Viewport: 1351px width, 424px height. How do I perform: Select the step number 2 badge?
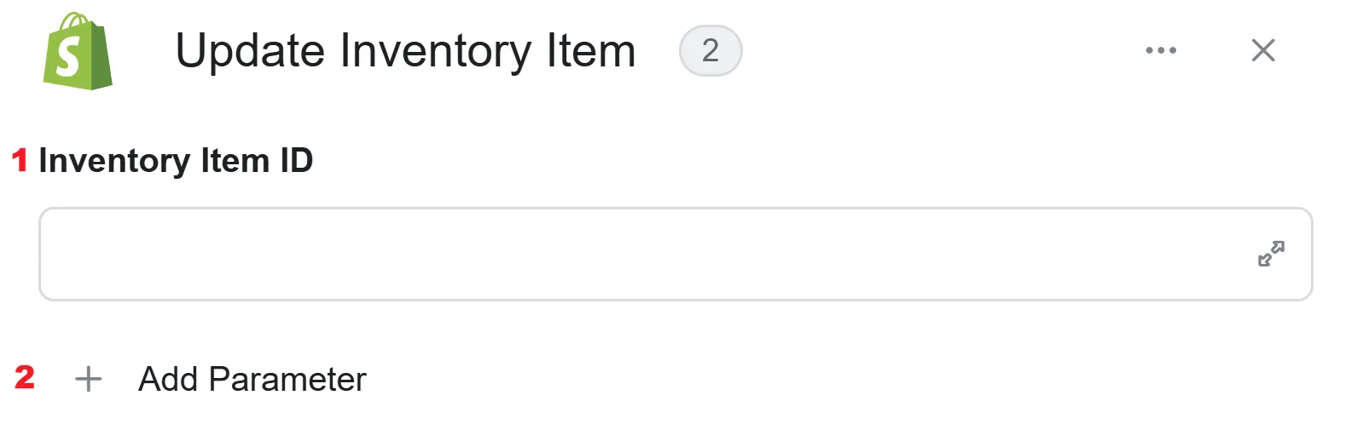(710, 51)
